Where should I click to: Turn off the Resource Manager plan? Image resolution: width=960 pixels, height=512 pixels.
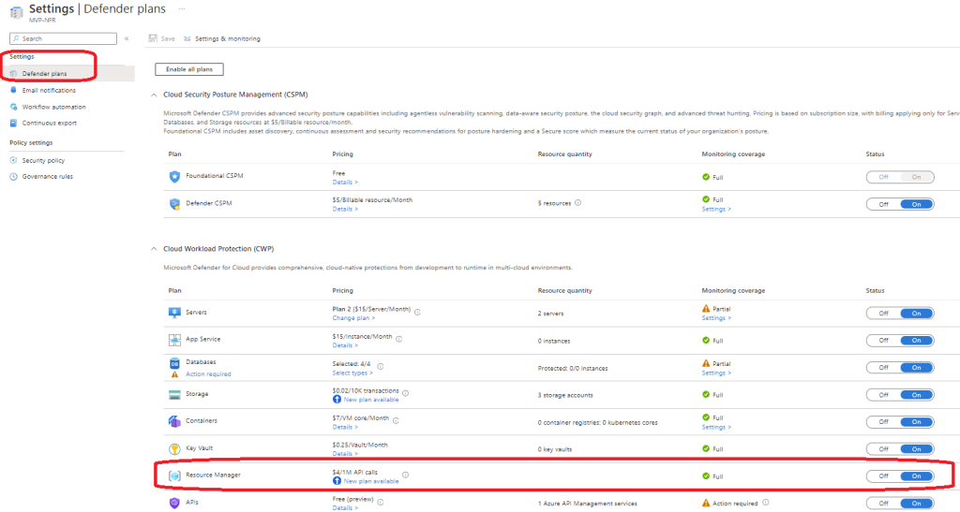point(883,476)
